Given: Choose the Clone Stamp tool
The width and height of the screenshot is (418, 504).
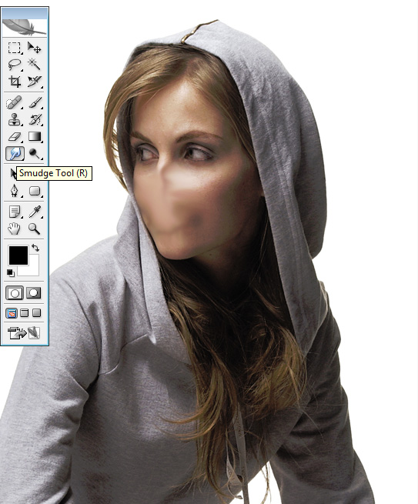Looking at the screenshot, I should pos(15,119).
